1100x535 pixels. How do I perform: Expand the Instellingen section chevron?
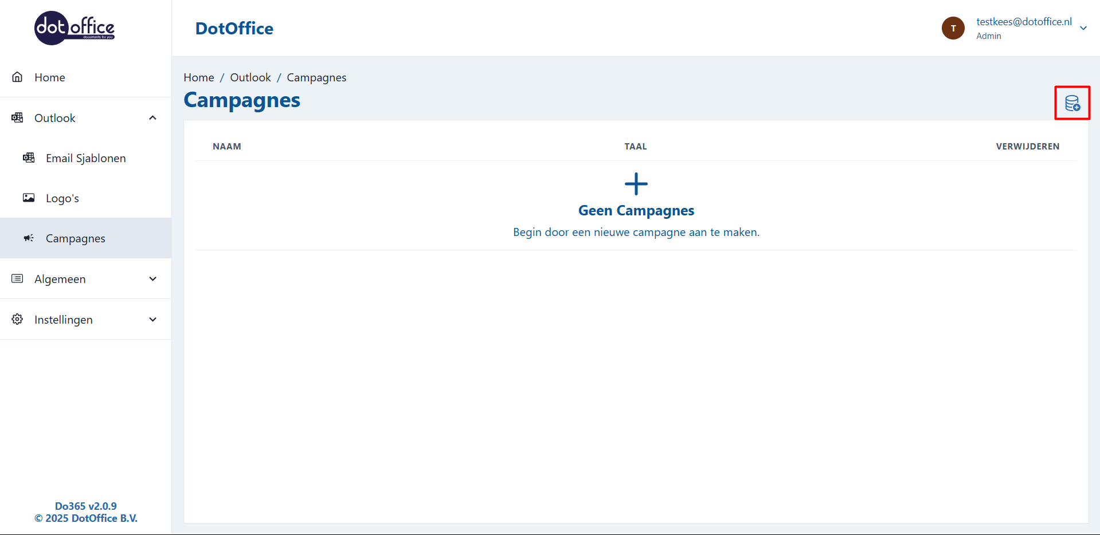152,320
